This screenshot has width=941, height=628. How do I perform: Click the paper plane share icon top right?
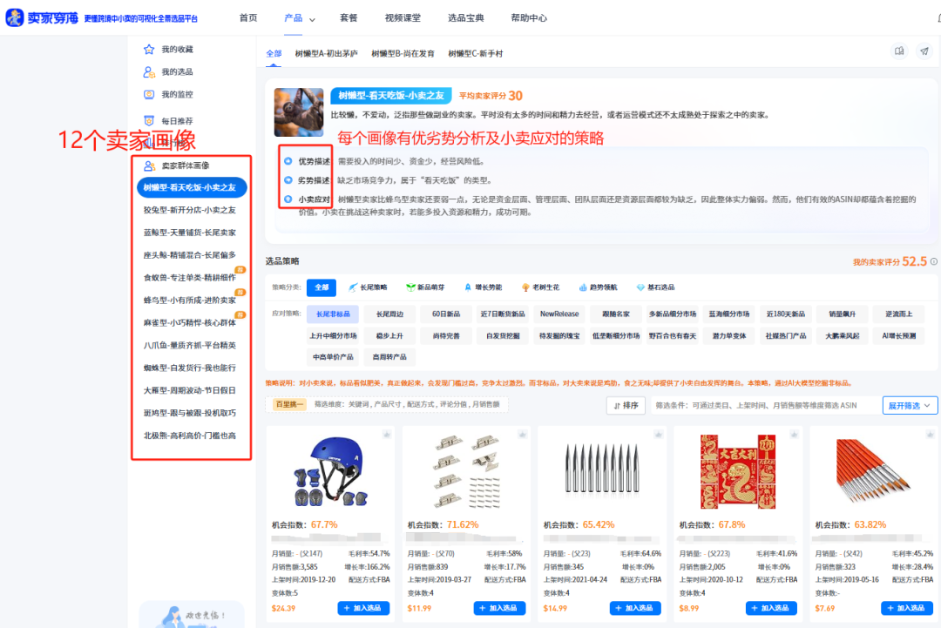(x=924, y=51)
